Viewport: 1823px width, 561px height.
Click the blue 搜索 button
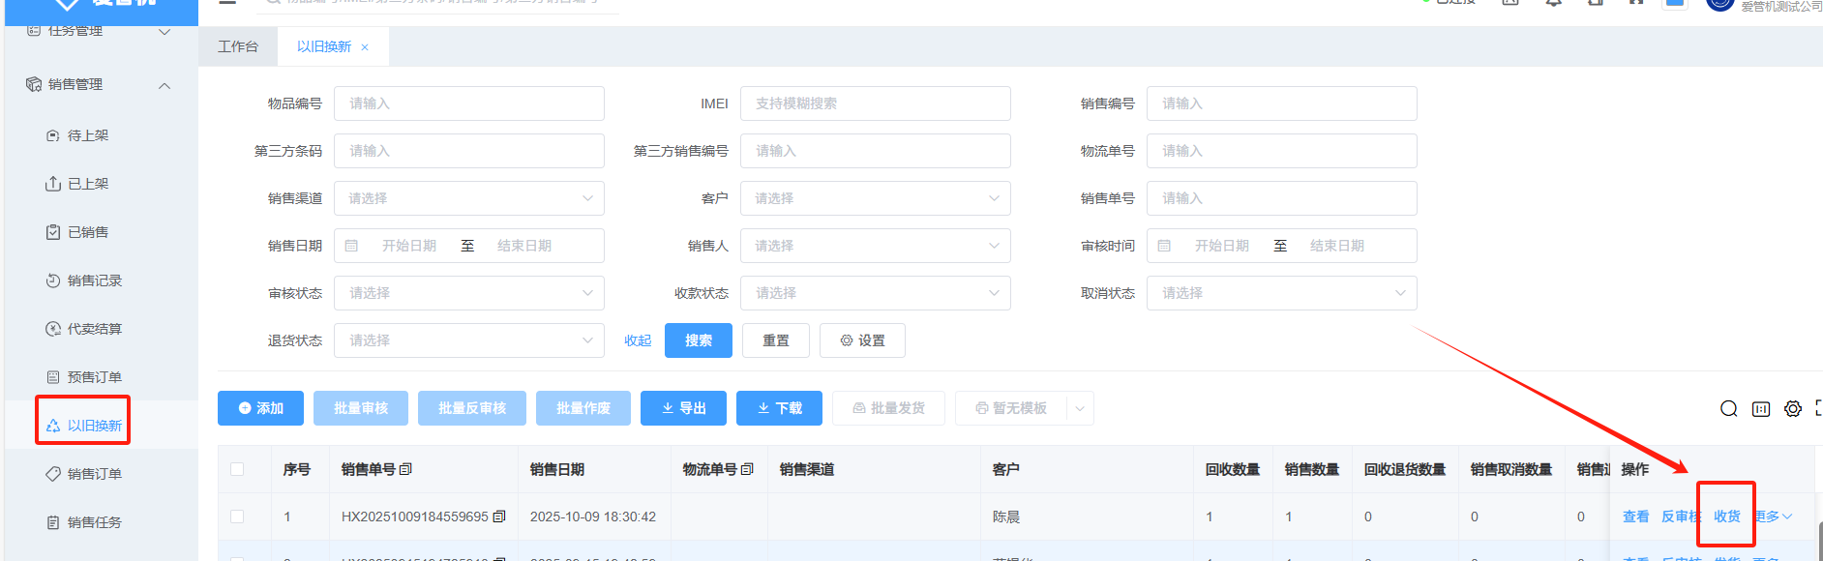(698, 340)
